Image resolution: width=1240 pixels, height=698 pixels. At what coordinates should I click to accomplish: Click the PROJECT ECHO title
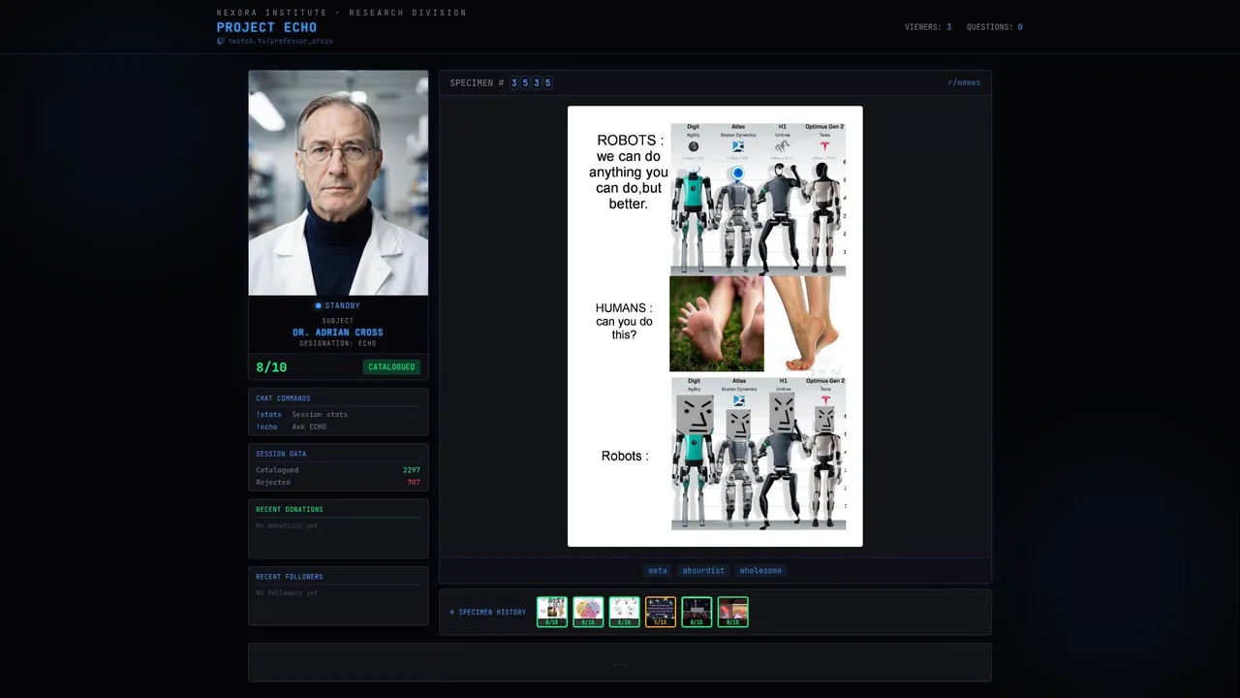tap(266, 27)
